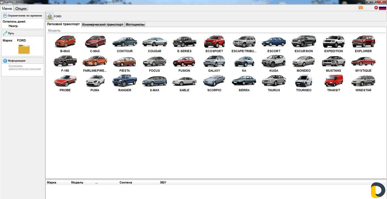Click the home icon beside FORD
The image size is (387, 199).
[x=50, y=16]
